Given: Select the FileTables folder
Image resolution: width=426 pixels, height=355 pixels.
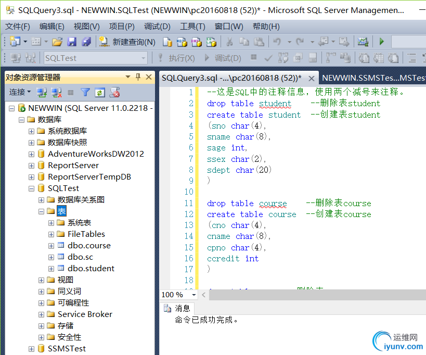Looking at the screenshot, I should 86,234.
